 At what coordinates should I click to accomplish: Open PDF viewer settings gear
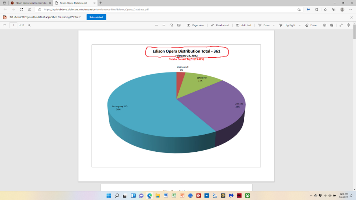tap(349, 25)
